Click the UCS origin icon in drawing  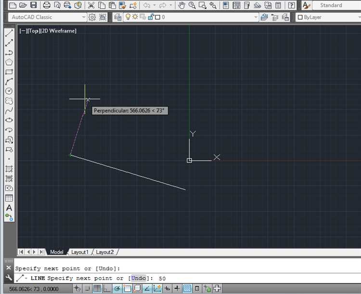(x=189, y=160)
